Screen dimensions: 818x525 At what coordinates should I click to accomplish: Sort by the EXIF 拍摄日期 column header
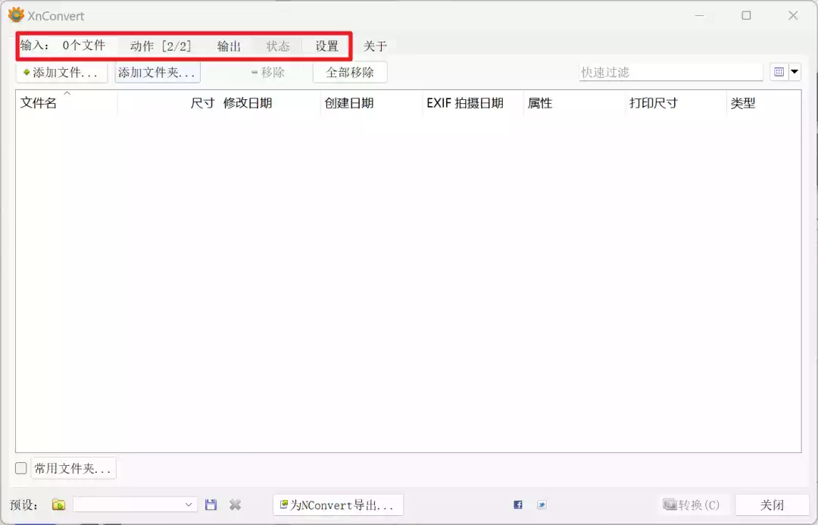click(x=472, y=103)
